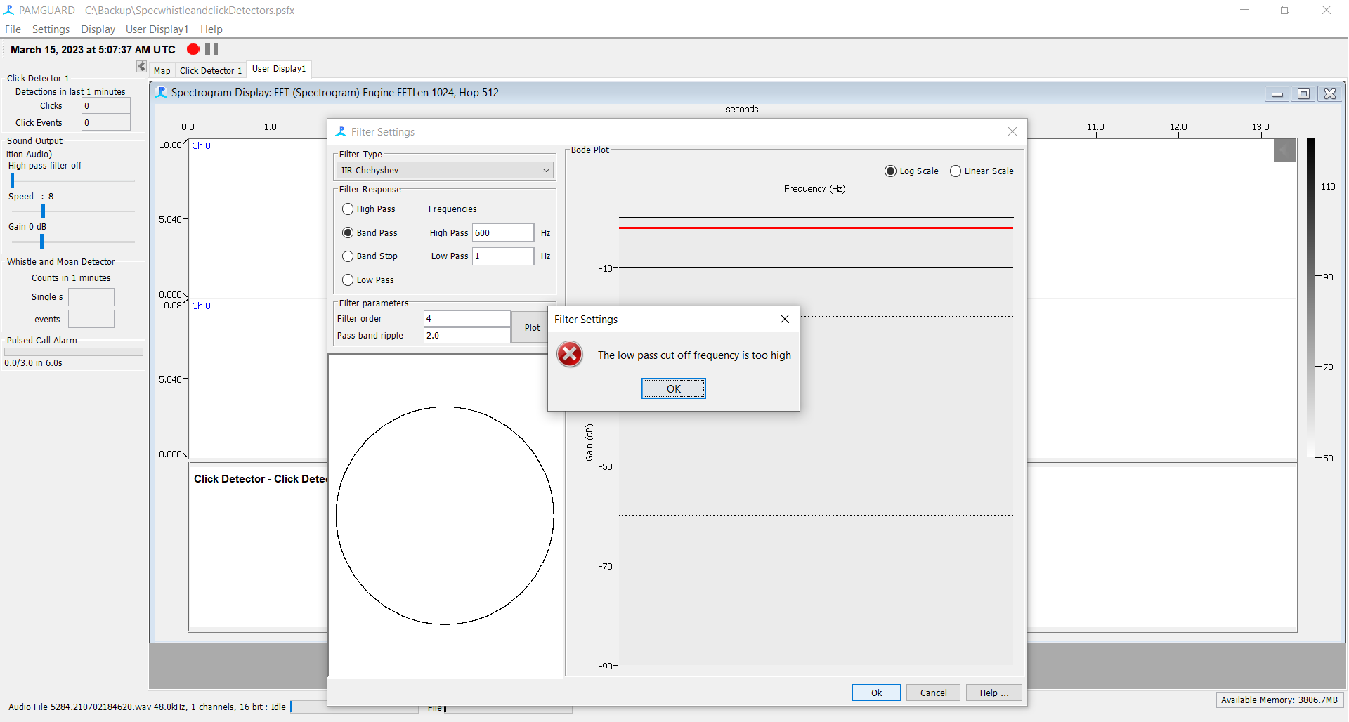Click the High Pass frequency field (600)
This screenshot has width=1349, height=722.
point(503,232)
